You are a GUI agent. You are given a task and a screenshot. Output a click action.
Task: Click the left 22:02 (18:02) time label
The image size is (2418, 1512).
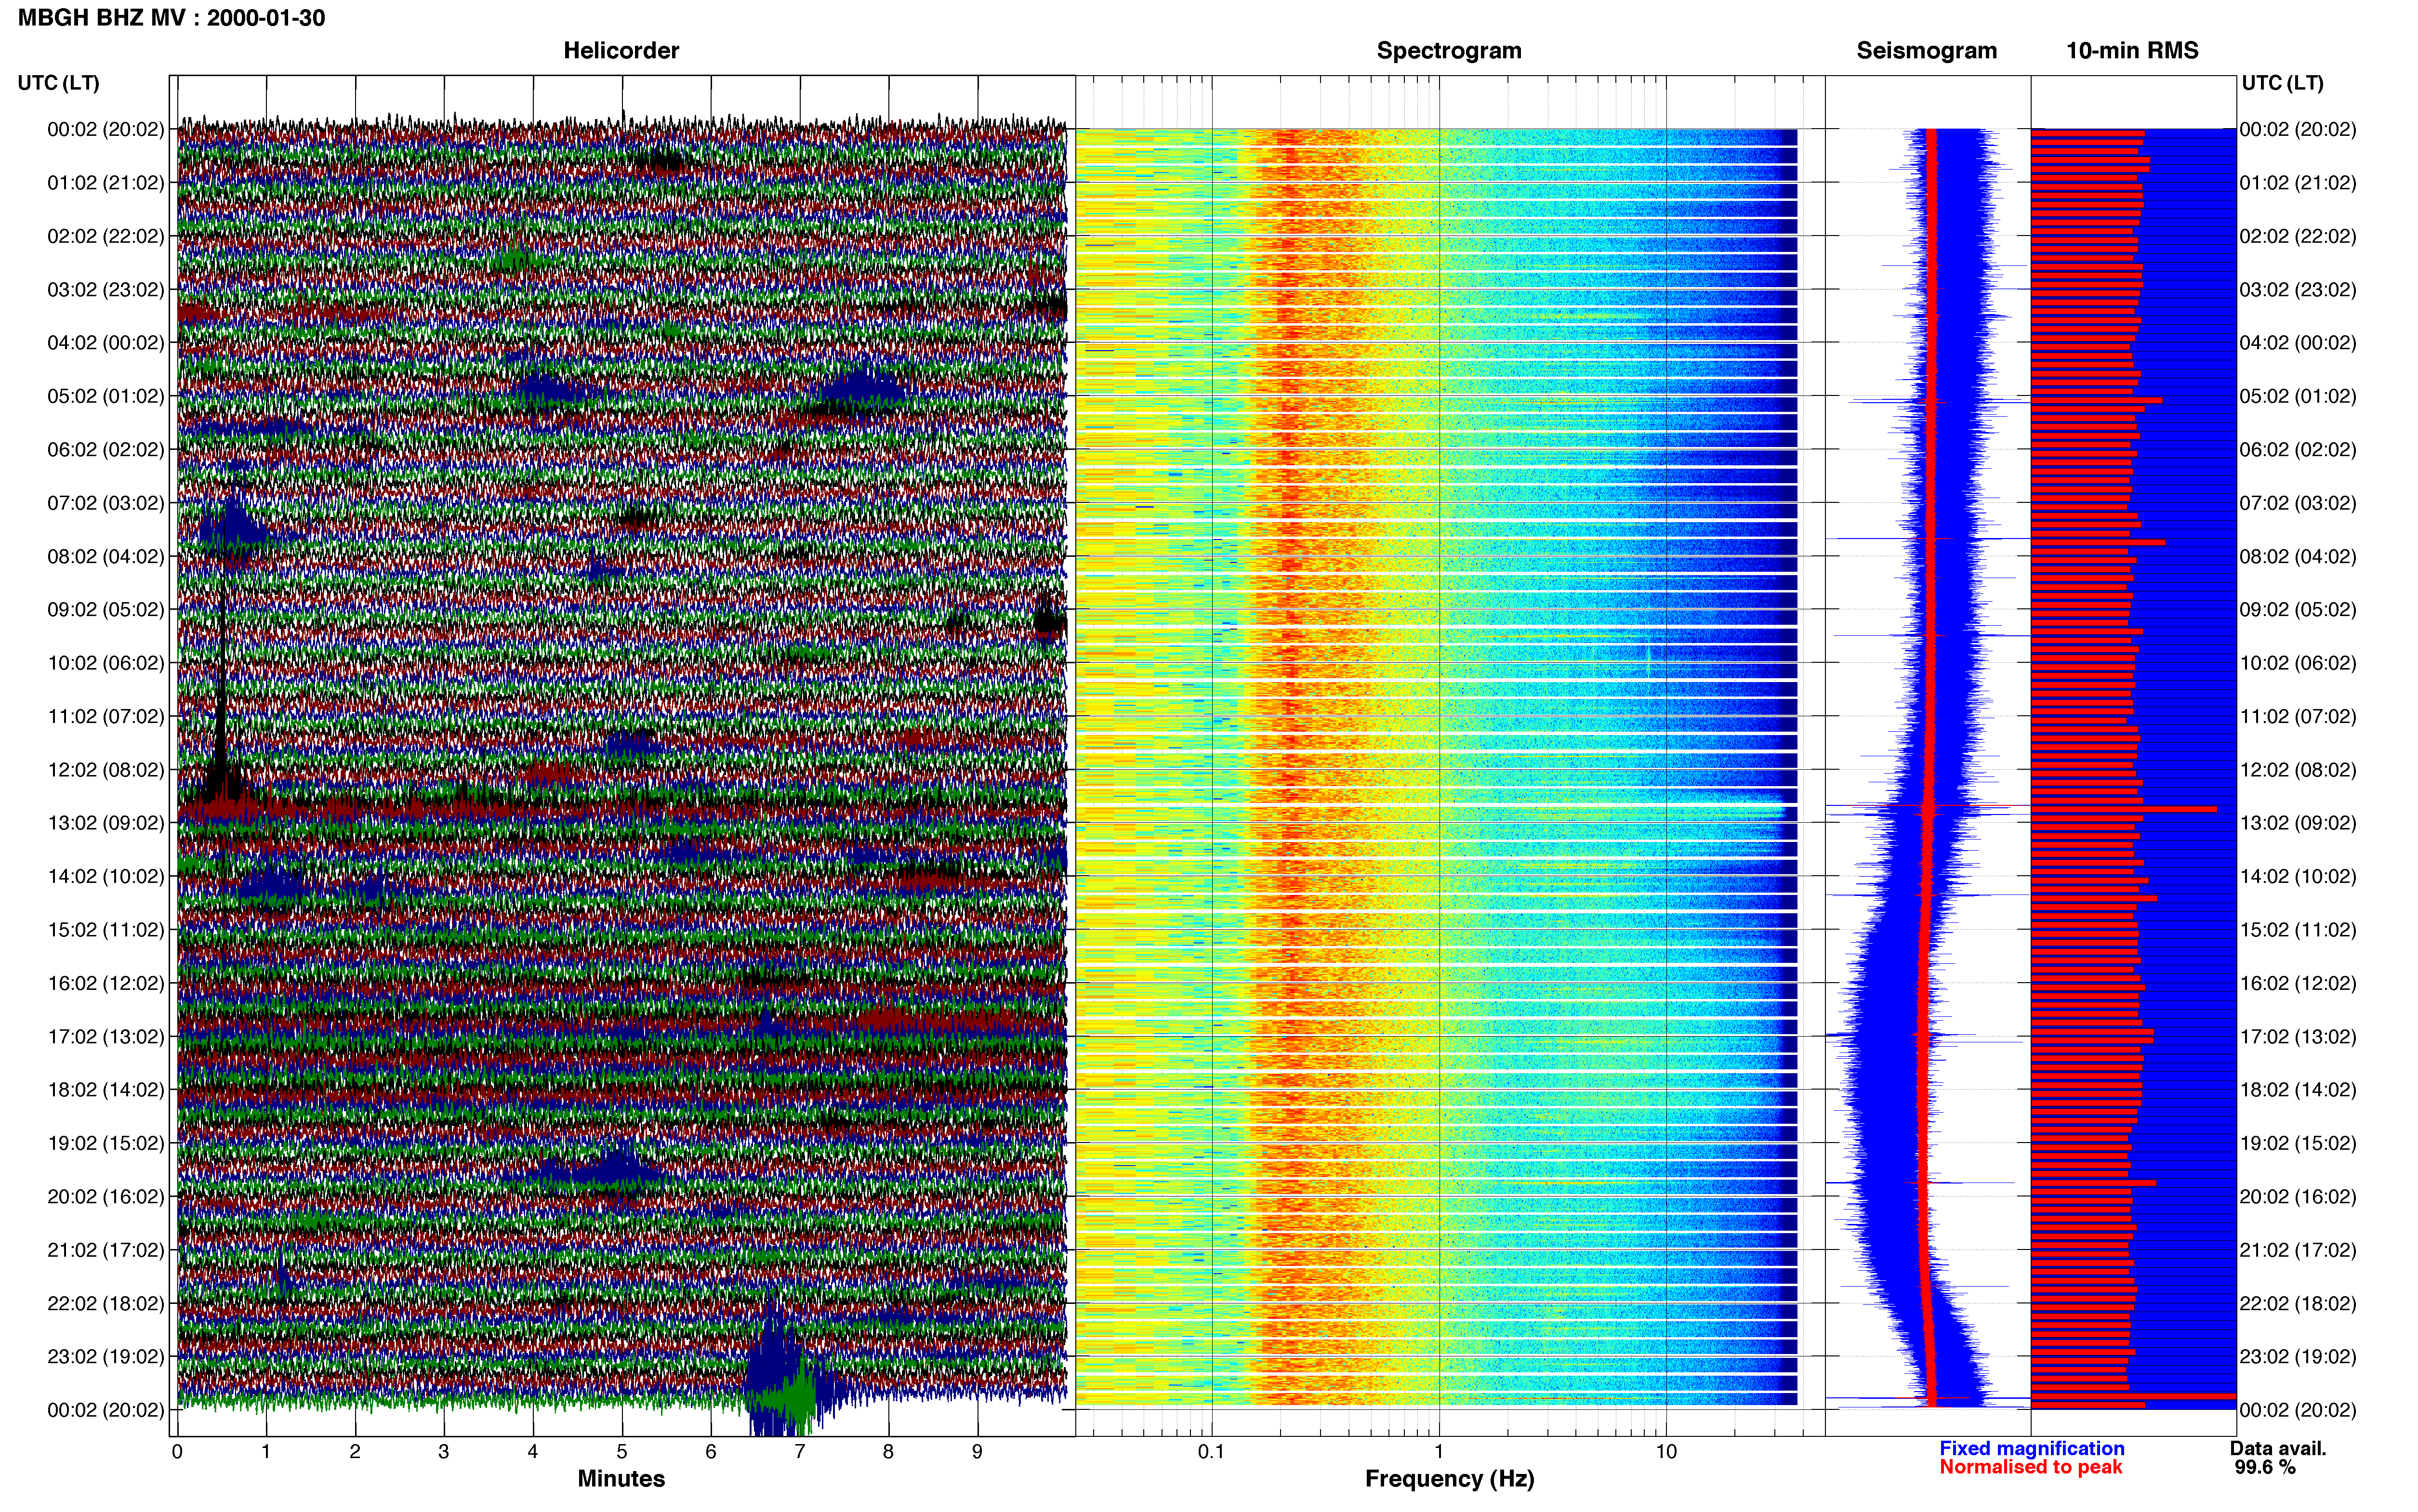[x=105, y=1303]
